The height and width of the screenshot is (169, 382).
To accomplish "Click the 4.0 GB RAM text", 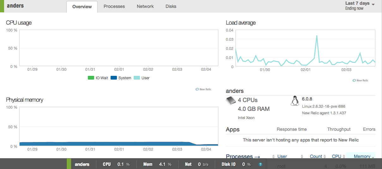I will (254, 109).
